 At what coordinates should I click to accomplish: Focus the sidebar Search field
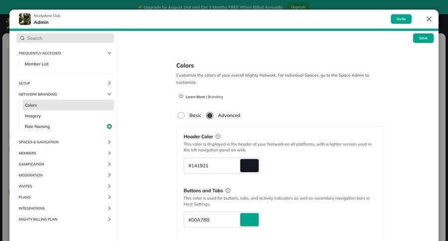coord(65,38)
